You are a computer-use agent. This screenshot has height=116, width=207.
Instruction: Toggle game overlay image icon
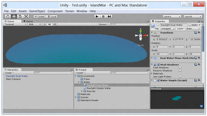coord(49,24)
